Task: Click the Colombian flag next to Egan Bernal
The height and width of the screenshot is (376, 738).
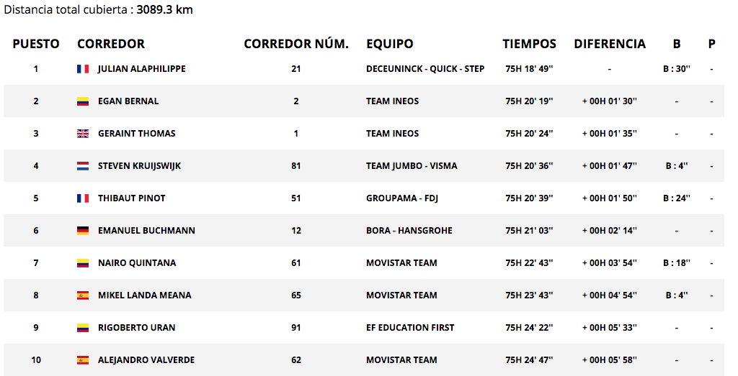Action: tap(83, 101)
